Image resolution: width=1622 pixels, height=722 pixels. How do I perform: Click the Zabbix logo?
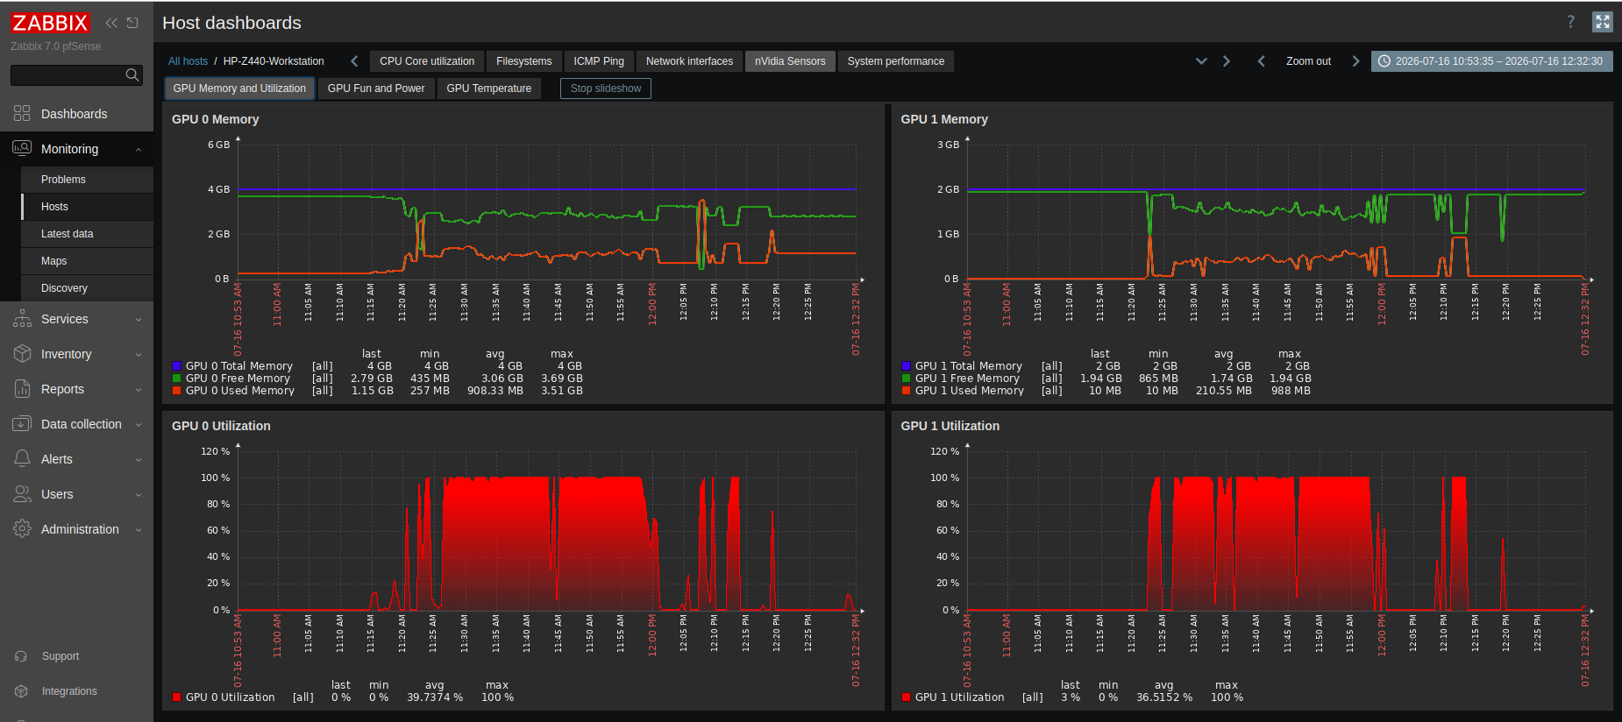pyautogui.click(x=50, y=23)
